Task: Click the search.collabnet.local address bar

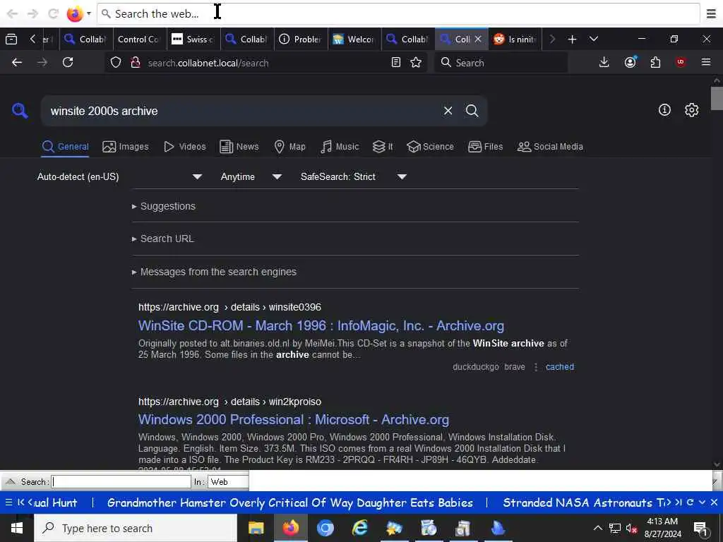Action: click(x=265, y=63)
